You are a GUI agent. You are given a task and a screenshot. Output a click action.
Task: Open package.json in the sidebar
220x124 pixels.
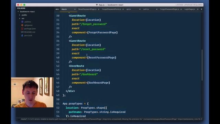[30, 29]
